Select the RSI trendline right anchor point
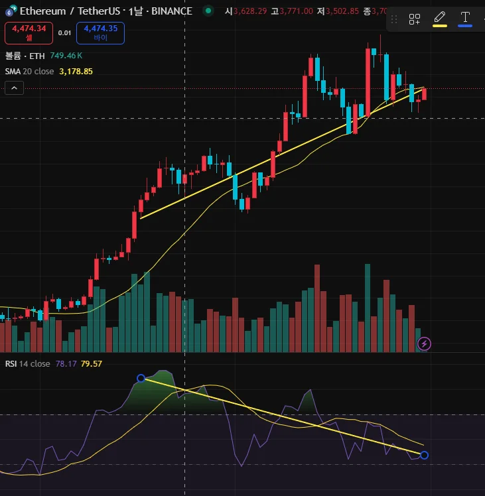This screenshot has height=496, width=485. tap(424, 455)
